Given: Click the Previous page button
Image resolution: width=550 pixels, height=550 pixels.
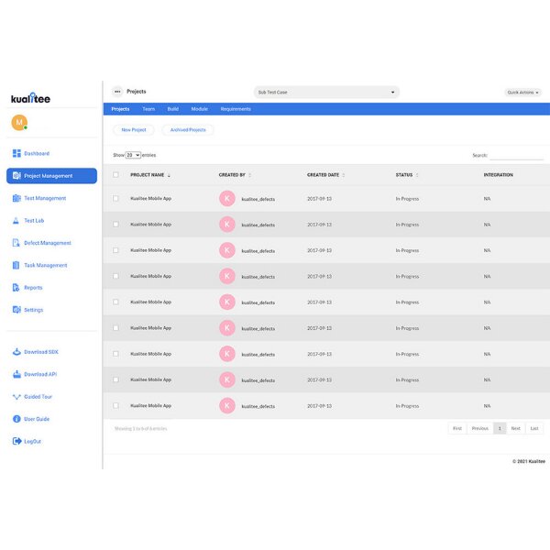Looking at the screenshot, I should pos(479,428).
